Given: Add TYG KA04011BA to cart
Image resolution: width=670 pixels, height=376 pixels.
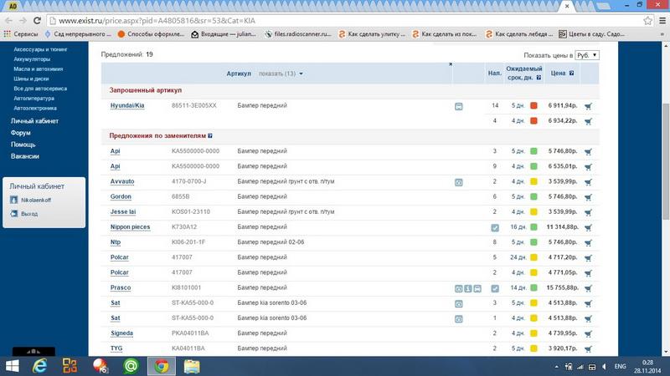Looking at the screenshot, I should pyautogui.click(x=588, y=349).
